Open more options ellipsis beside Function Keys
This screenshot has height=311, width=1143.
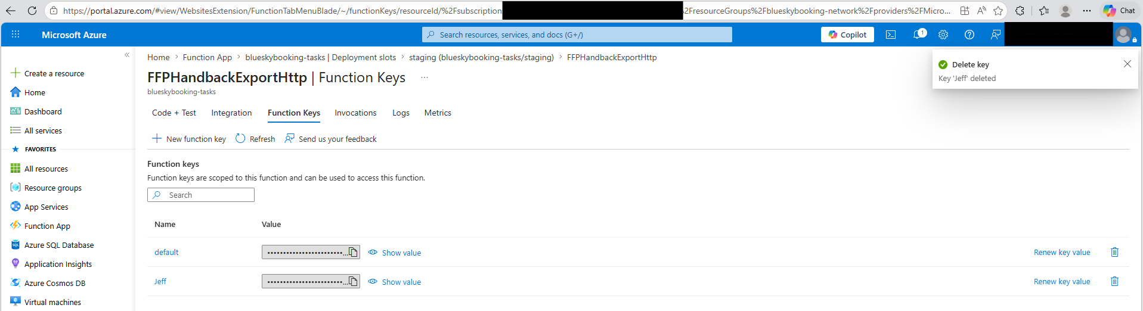425,77
